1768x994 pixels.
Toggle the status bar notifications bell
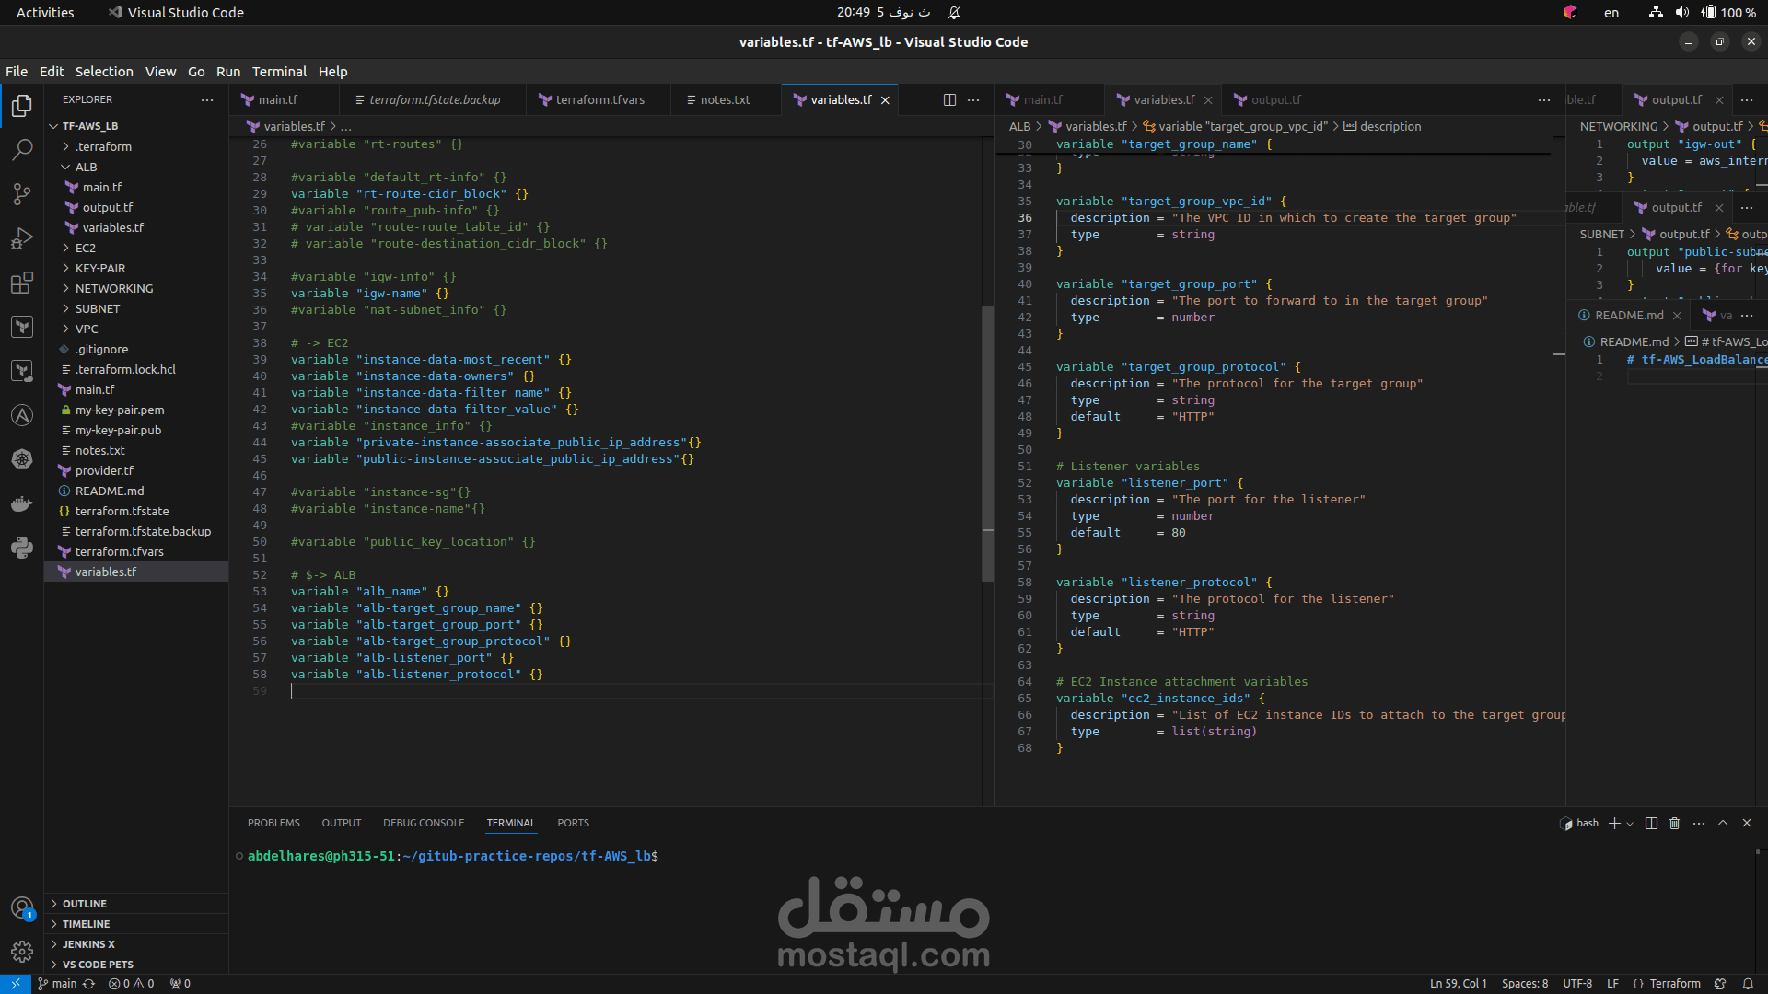click(1748, 984)
